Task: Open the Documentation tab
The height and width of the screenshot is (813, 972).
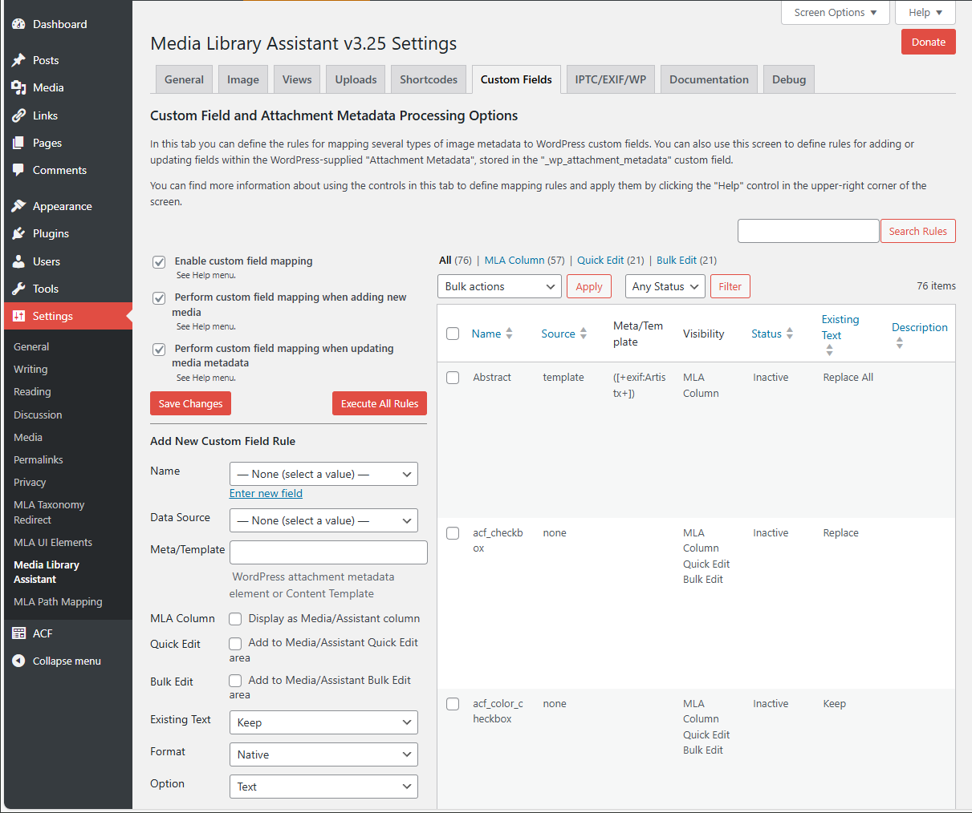Action: tap(709, 79)
